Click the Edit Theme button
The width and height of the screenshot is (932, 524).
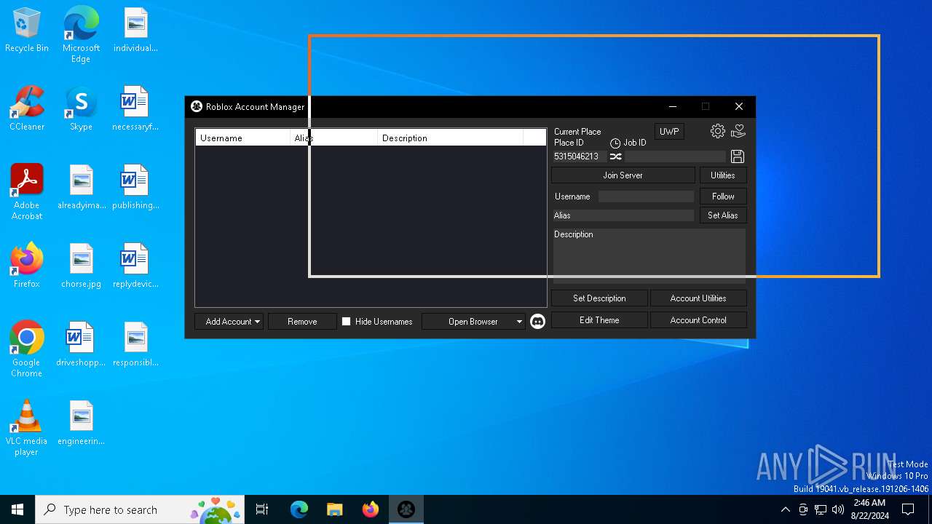click(x=599, y=320)
